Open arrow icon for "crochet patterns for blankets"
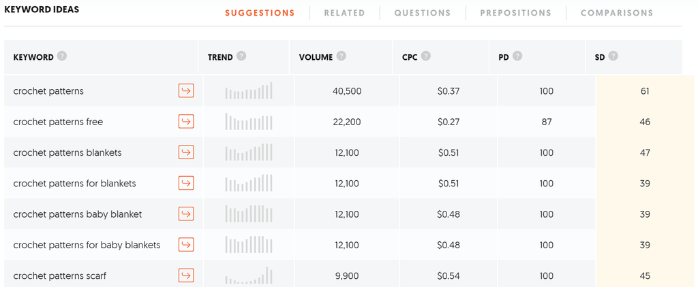Image resolution: width=698 pixels, height=287 pixels. tap(186, 183)
